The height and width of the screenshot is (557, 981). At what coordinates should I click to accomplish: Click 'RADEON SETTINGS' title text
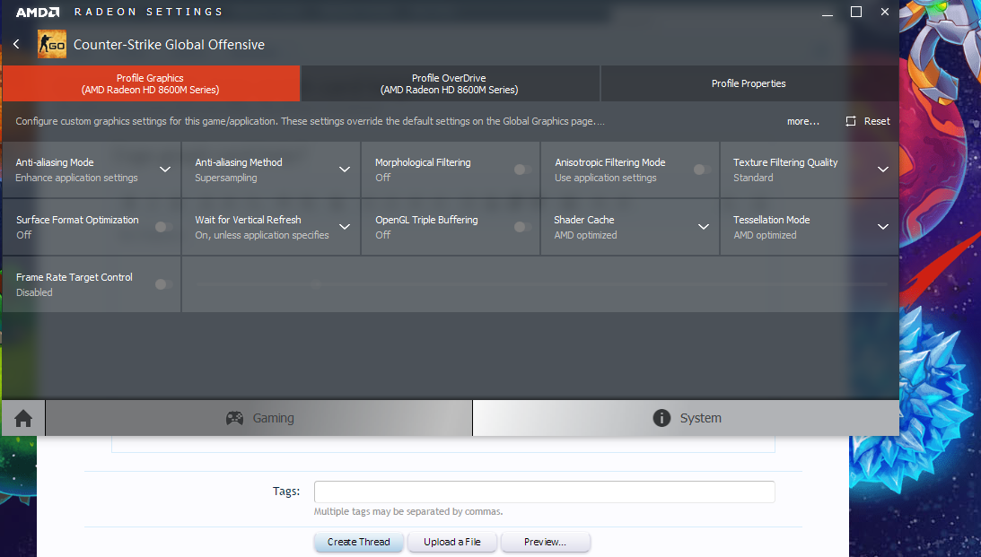tap(148, 12)
